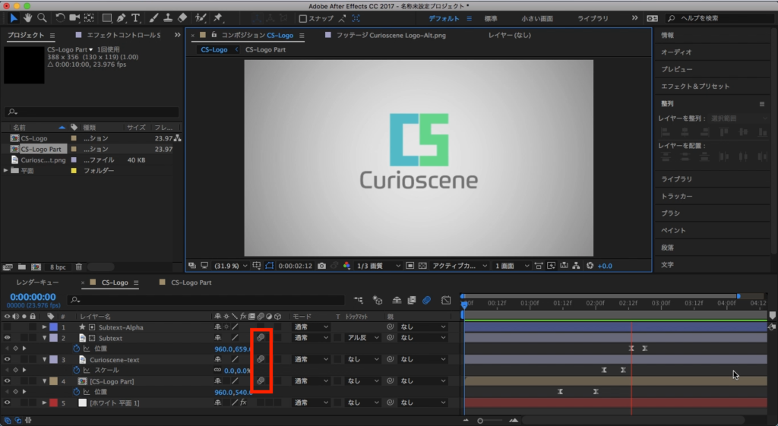Select the Type text tool
This screenshot has height=426, width=778.
tap(136, 17)
